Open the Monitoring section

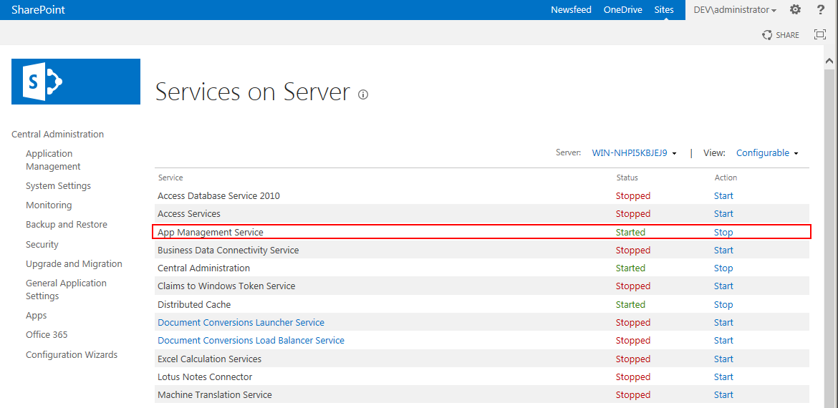click(x=49, y=205)
